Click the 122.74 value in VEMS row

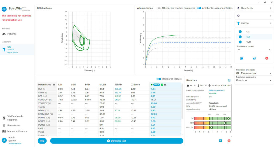coord(118,93)
